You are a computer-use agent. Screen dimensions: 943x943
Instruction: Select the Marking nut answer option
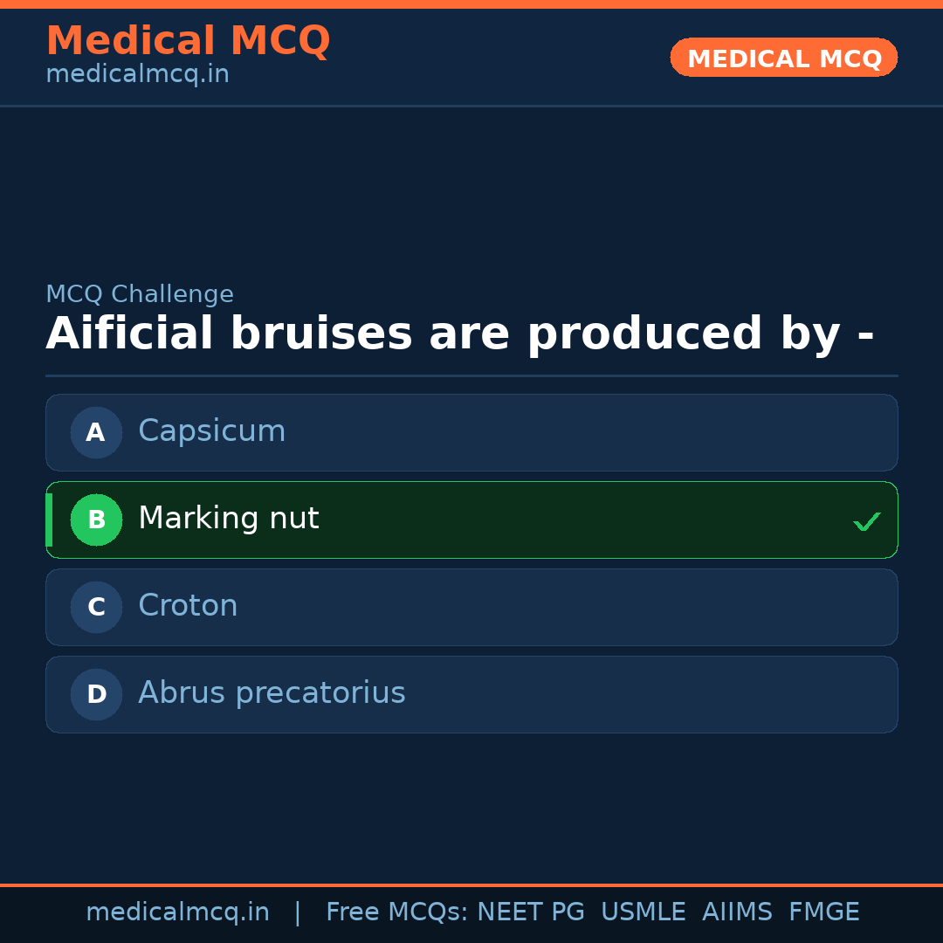[x=471, y=520]
